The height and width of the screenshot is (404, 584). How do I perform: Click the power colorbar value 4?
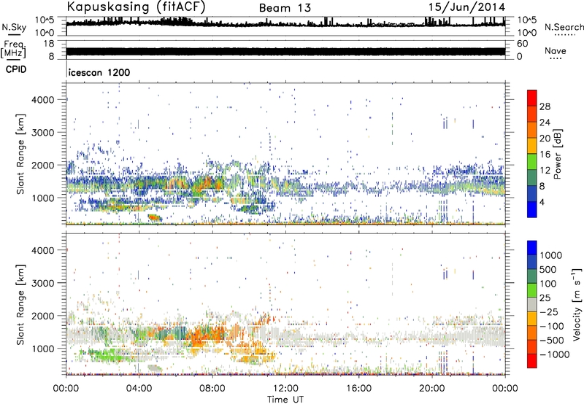point(542,203)
